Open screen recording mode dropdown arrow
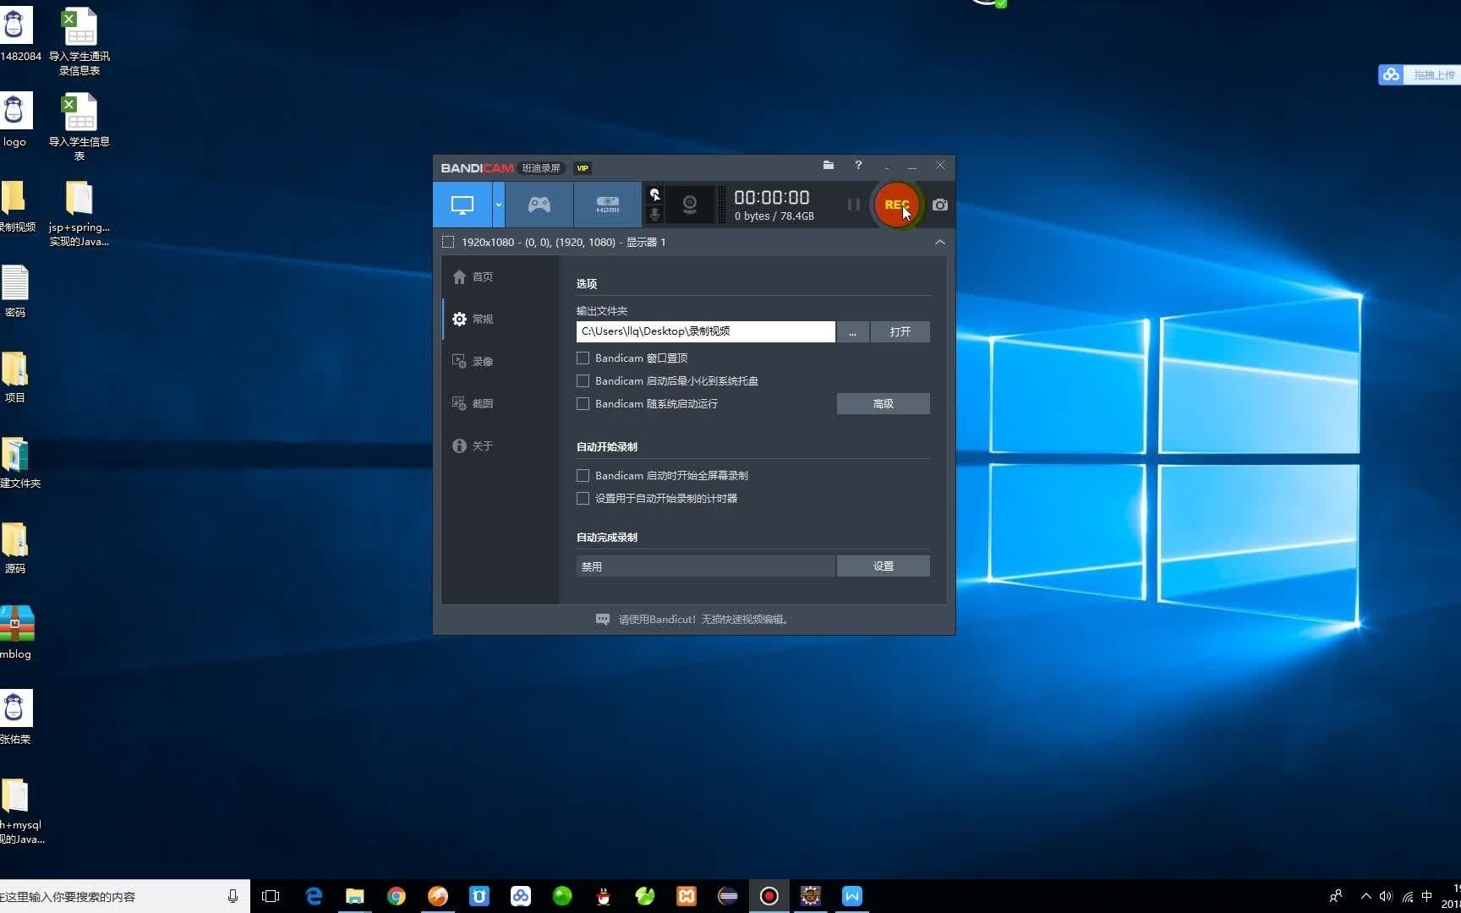The width and height of the screenshot is (1461, 913). tap(499, 205)
